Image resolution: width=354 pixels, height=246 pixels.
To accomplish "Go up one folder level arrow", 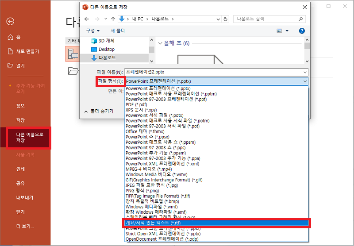I will pos(113,19).
